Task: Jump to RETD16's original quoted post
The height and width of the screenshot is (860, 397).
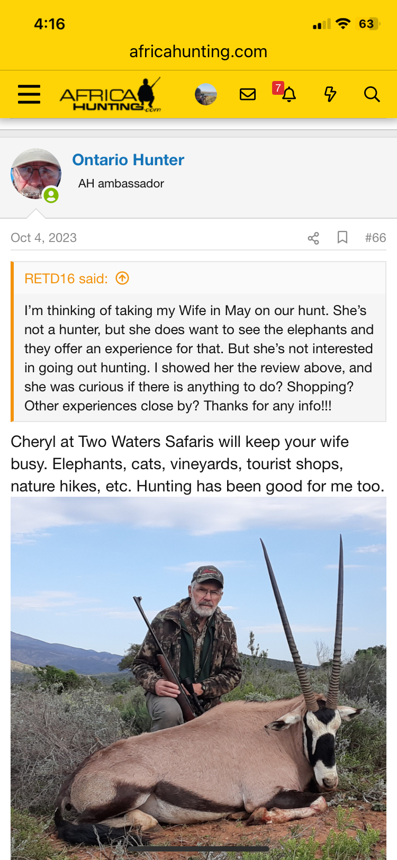Action: click(122, 278)
